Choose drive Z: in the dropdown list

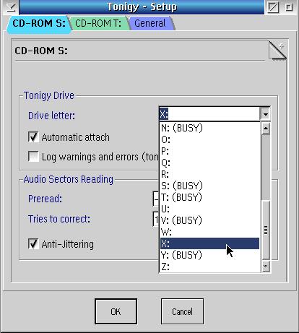pos(209,267)
